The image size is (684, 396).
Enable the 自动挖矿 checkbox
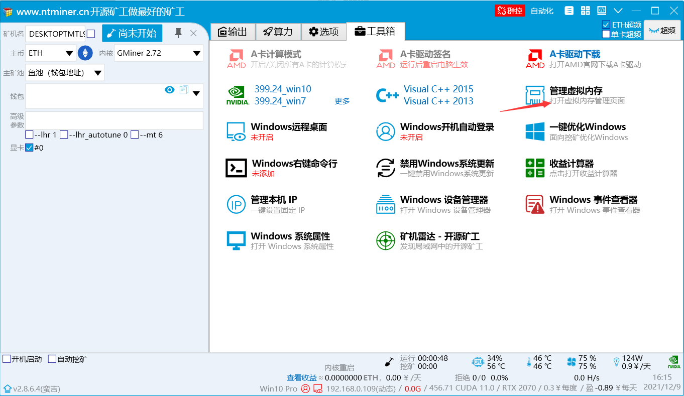(52, 359)
